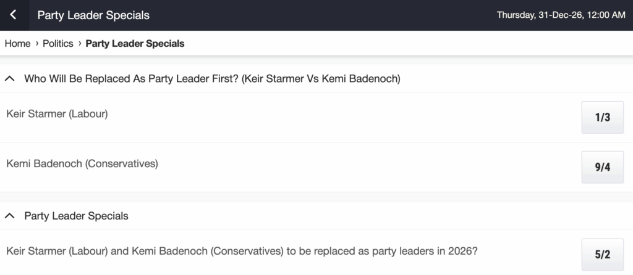Pick the 5/2 odds for both leaders replaced
This screenshot has width=633, height=275.
[x=602, y=255]
